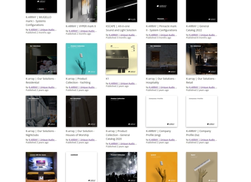The width and height of the screenshot is (251, 182).
Task: Click 'Published 2 months ago' under MUGELLO
Action: [38, 32]
